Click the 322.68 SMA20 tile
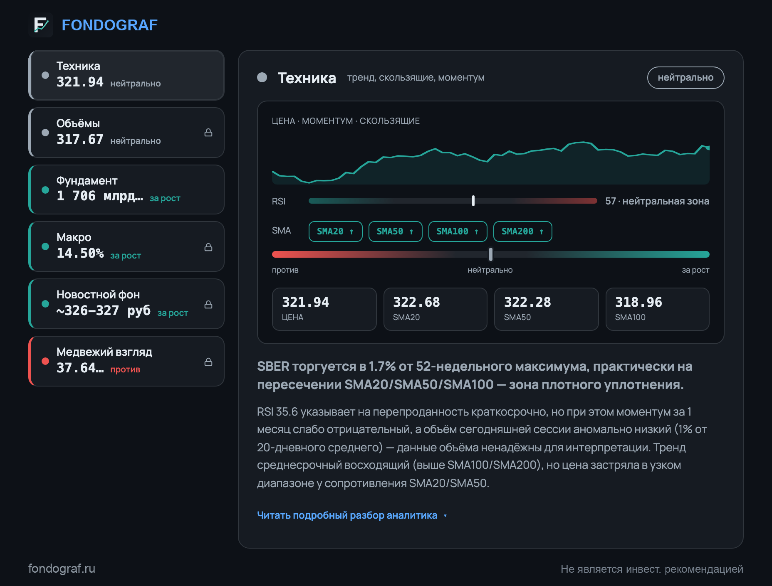Screen dimensions: 772x586 tap(435, 309)
